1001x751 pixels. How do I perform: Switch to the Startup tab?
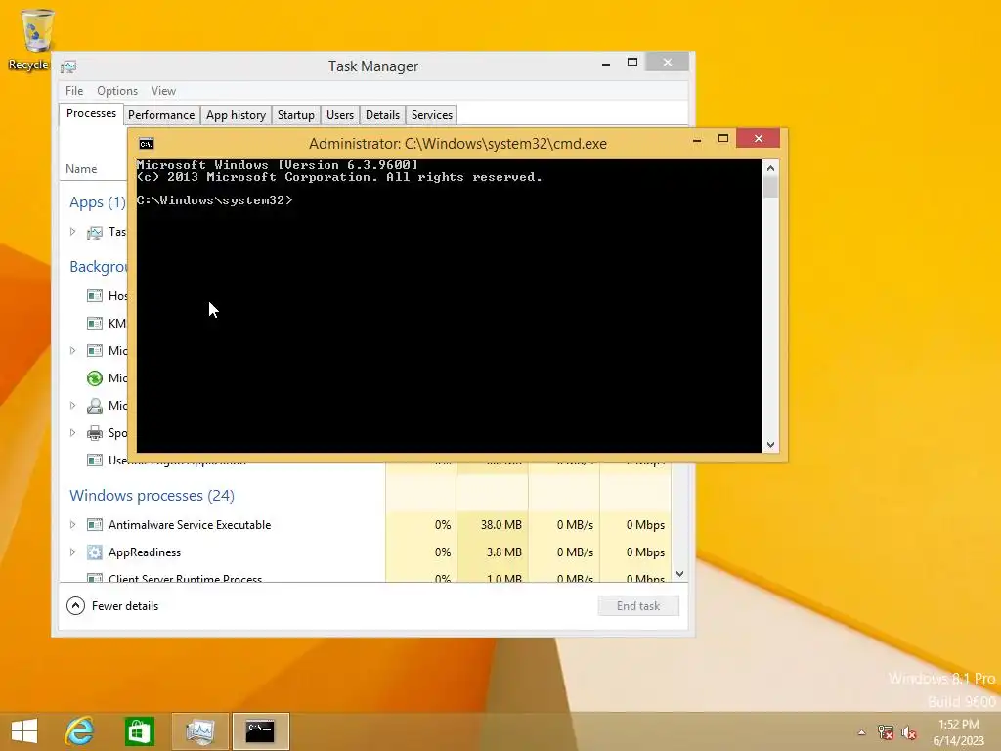[295, 115]
